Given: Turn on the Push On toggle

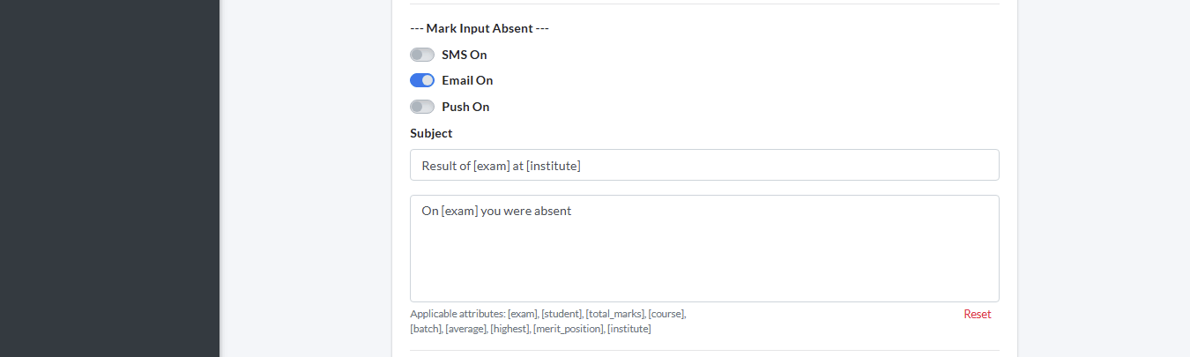Looking at the screenshot, I should 422,107.
